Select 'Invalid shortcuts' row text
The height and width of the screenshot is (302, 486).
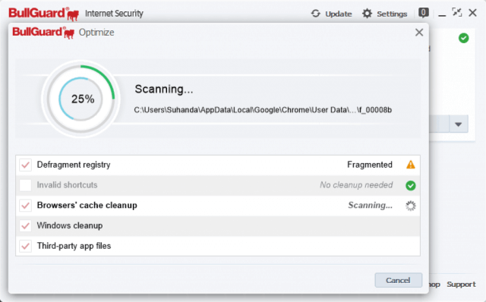67,185
